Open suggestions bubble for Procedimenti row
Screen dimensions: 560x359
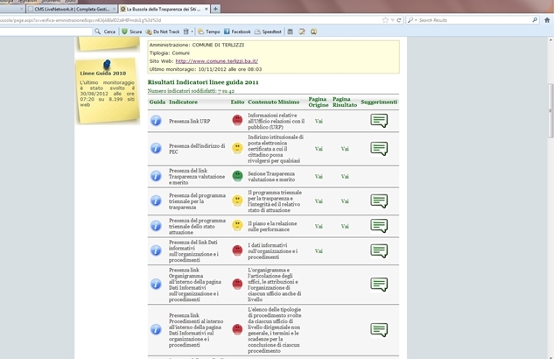point(379,330)
